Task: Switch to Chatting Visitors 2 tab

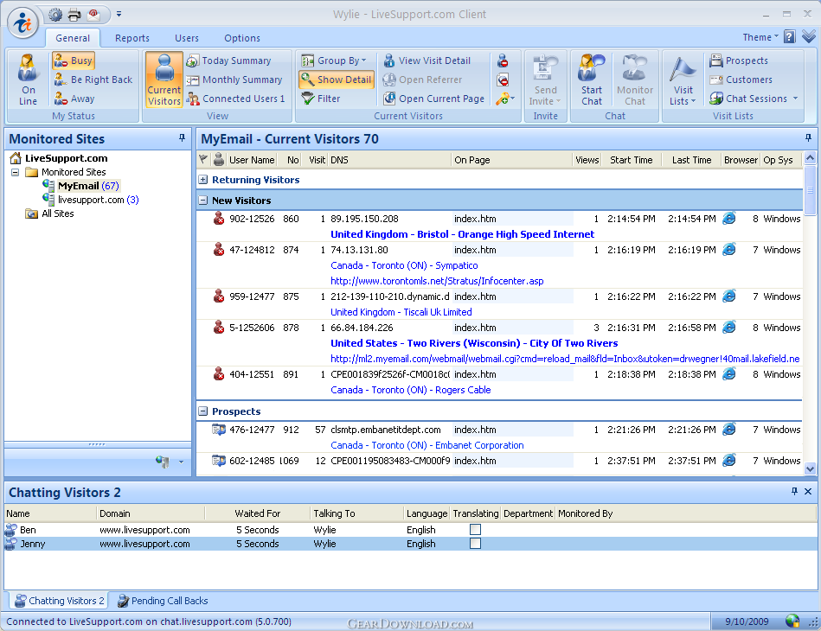Action: pos(59,601)
